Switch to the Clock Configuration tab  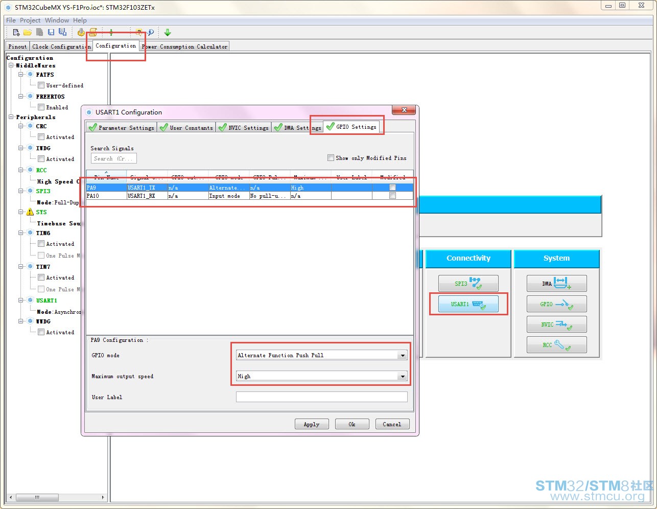[x=61, y=47]
